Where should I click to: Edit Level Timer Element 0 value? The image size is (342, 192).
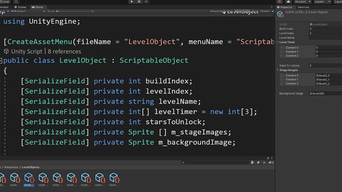pyautogui.click(x=329, y=47)
